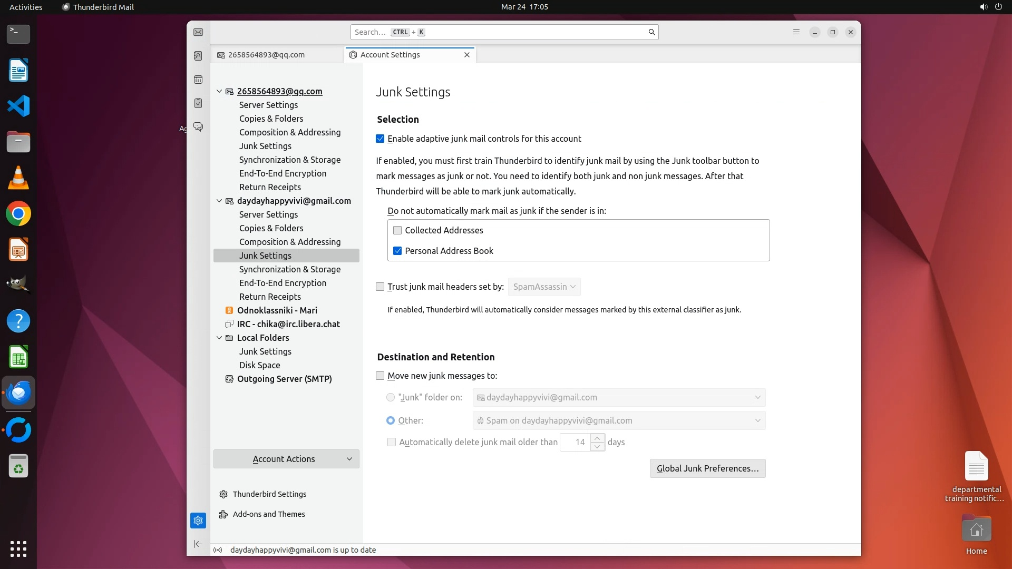Screen dimensions: 1012x569
Task: Check the Collected Addresses checkbox
Action: [397, 230]
